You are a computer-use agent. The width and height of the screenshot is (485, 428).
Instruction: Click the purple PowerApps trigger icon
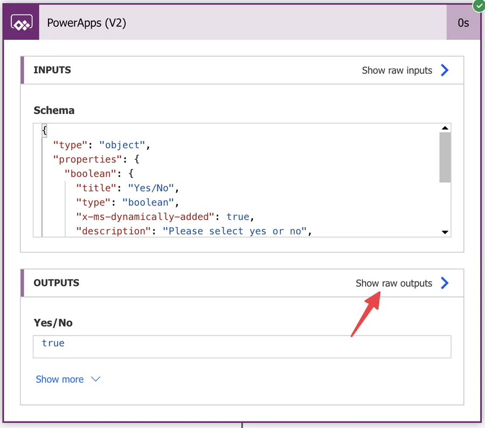[x=21, y=23]
